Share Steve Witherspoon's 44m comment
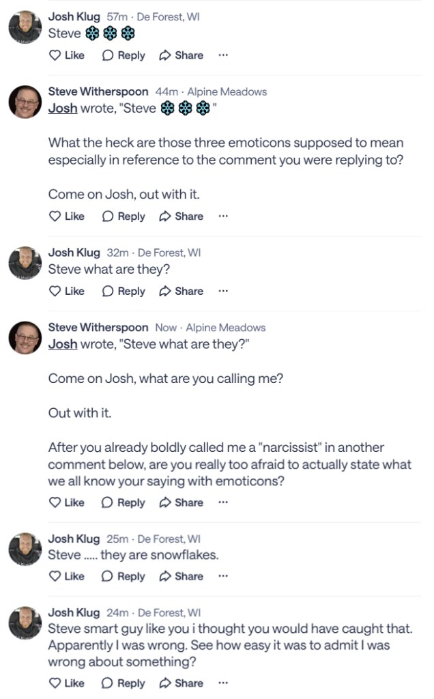 tap(181, 216)
